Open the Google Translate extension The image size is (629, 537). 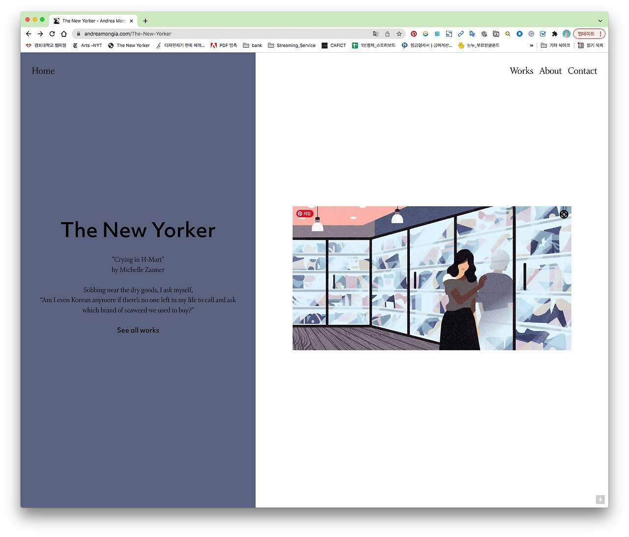click(472, 34)
